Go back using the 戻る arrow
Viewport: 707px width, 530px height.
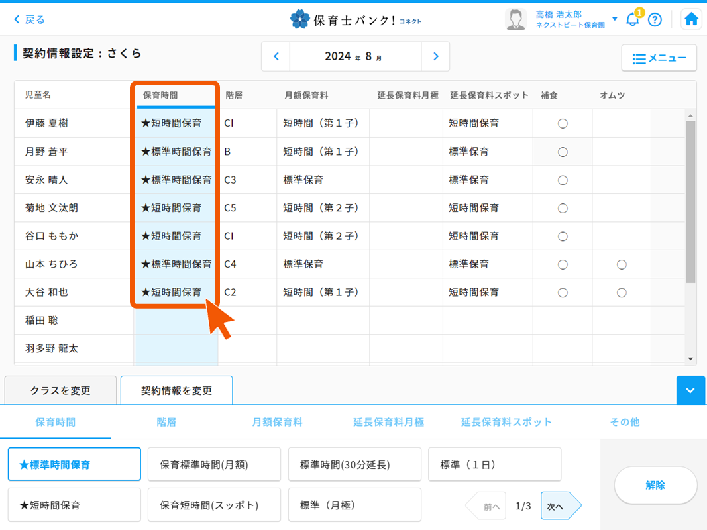29,20
